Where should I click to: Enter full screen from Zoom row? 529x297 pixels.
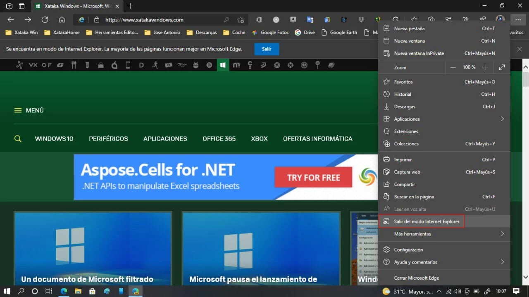[x=502, y=67]
